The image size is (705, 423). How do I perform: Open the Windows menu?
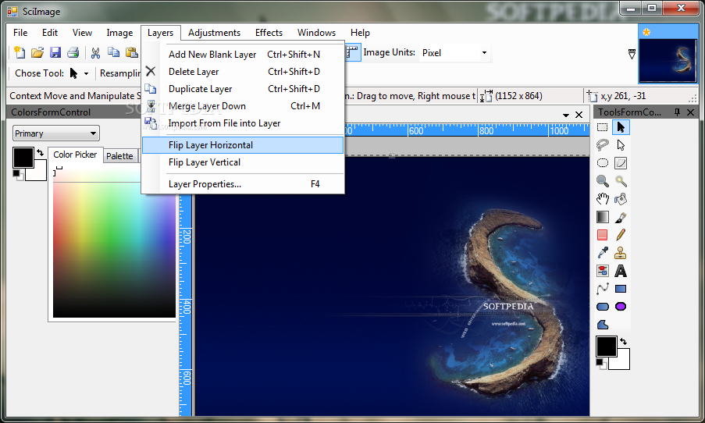316,33
